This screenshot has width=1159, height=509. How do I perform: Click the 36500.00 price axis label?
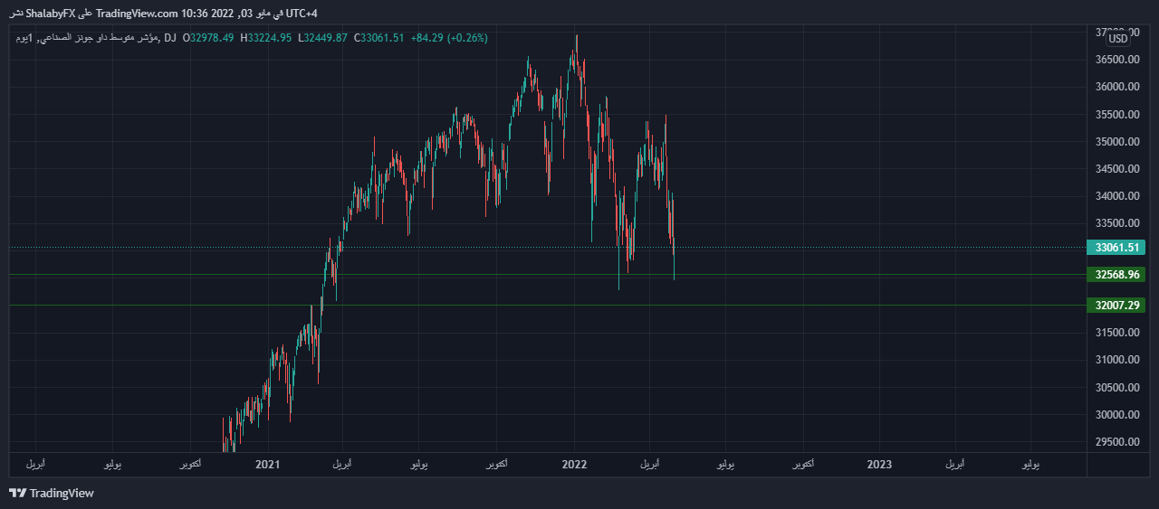pyautogui.click(x=1116, y=60)
